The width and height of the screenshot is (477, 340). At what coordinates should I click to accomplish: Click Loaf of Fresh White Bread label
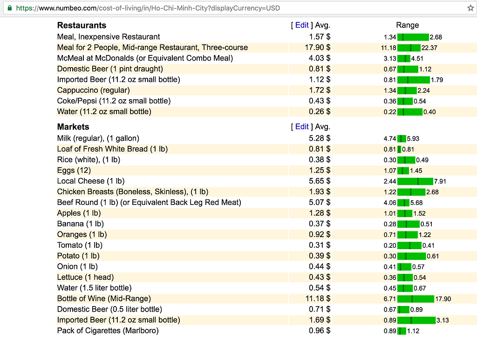(112, 149)
